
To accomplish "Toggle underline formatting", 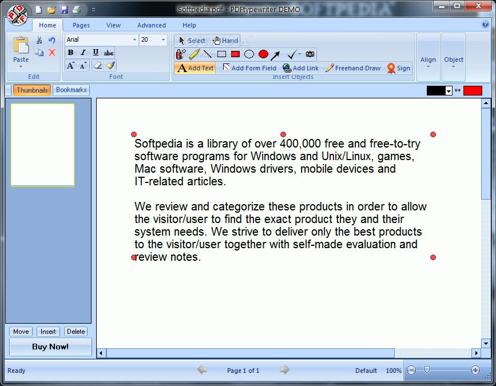I will [96, 53].
